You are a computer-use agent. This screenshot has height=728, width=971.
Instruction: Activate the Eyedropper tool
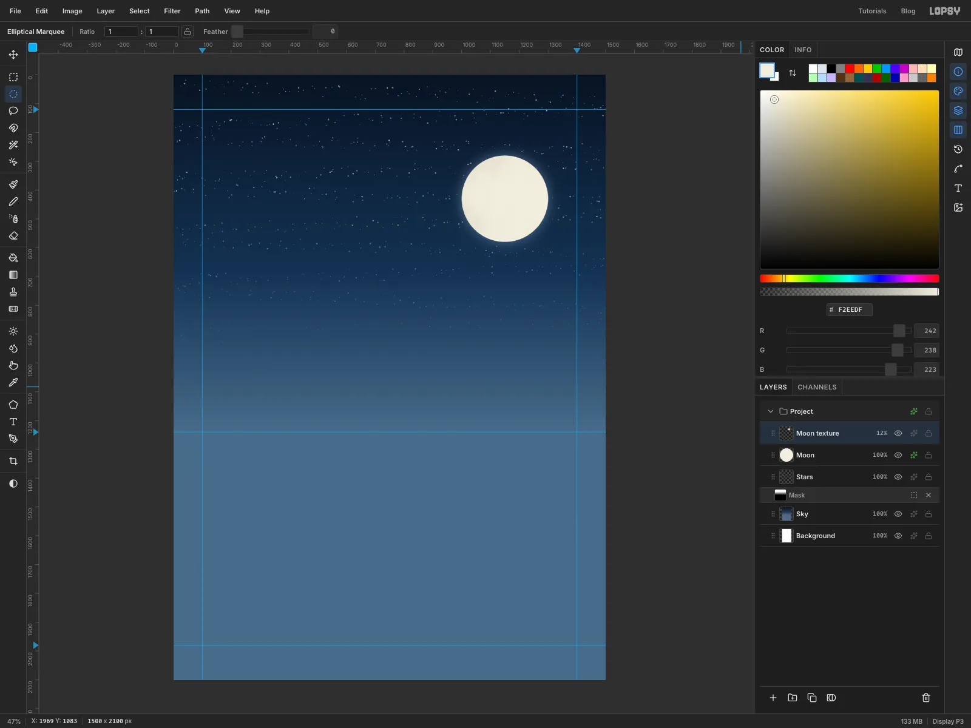[13, 382]
